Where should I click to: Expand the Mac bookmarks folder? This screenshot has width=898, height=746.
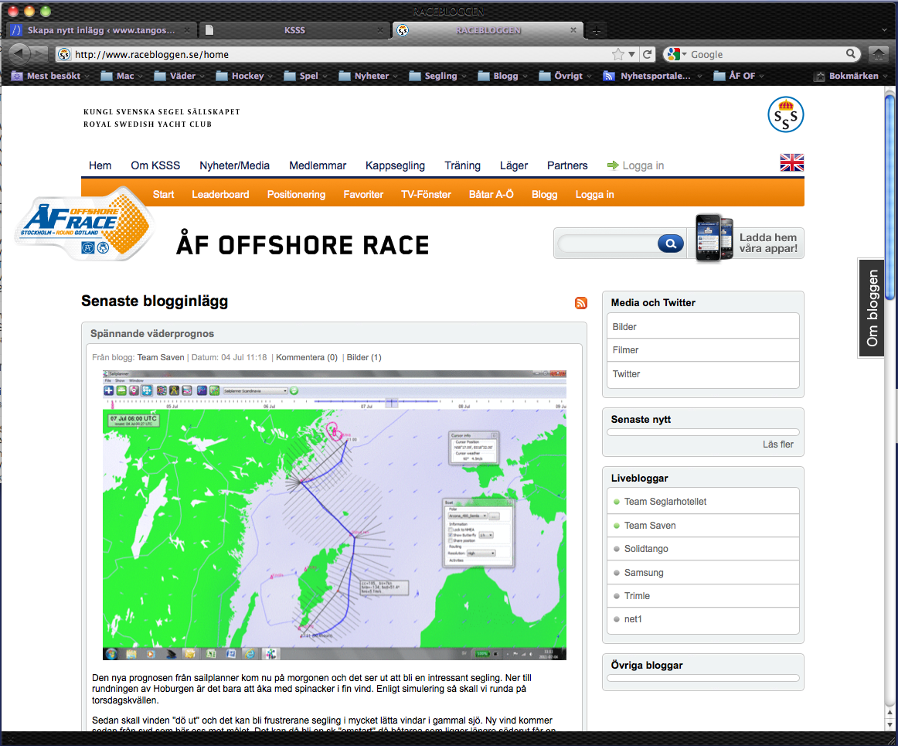click(121, 76)
